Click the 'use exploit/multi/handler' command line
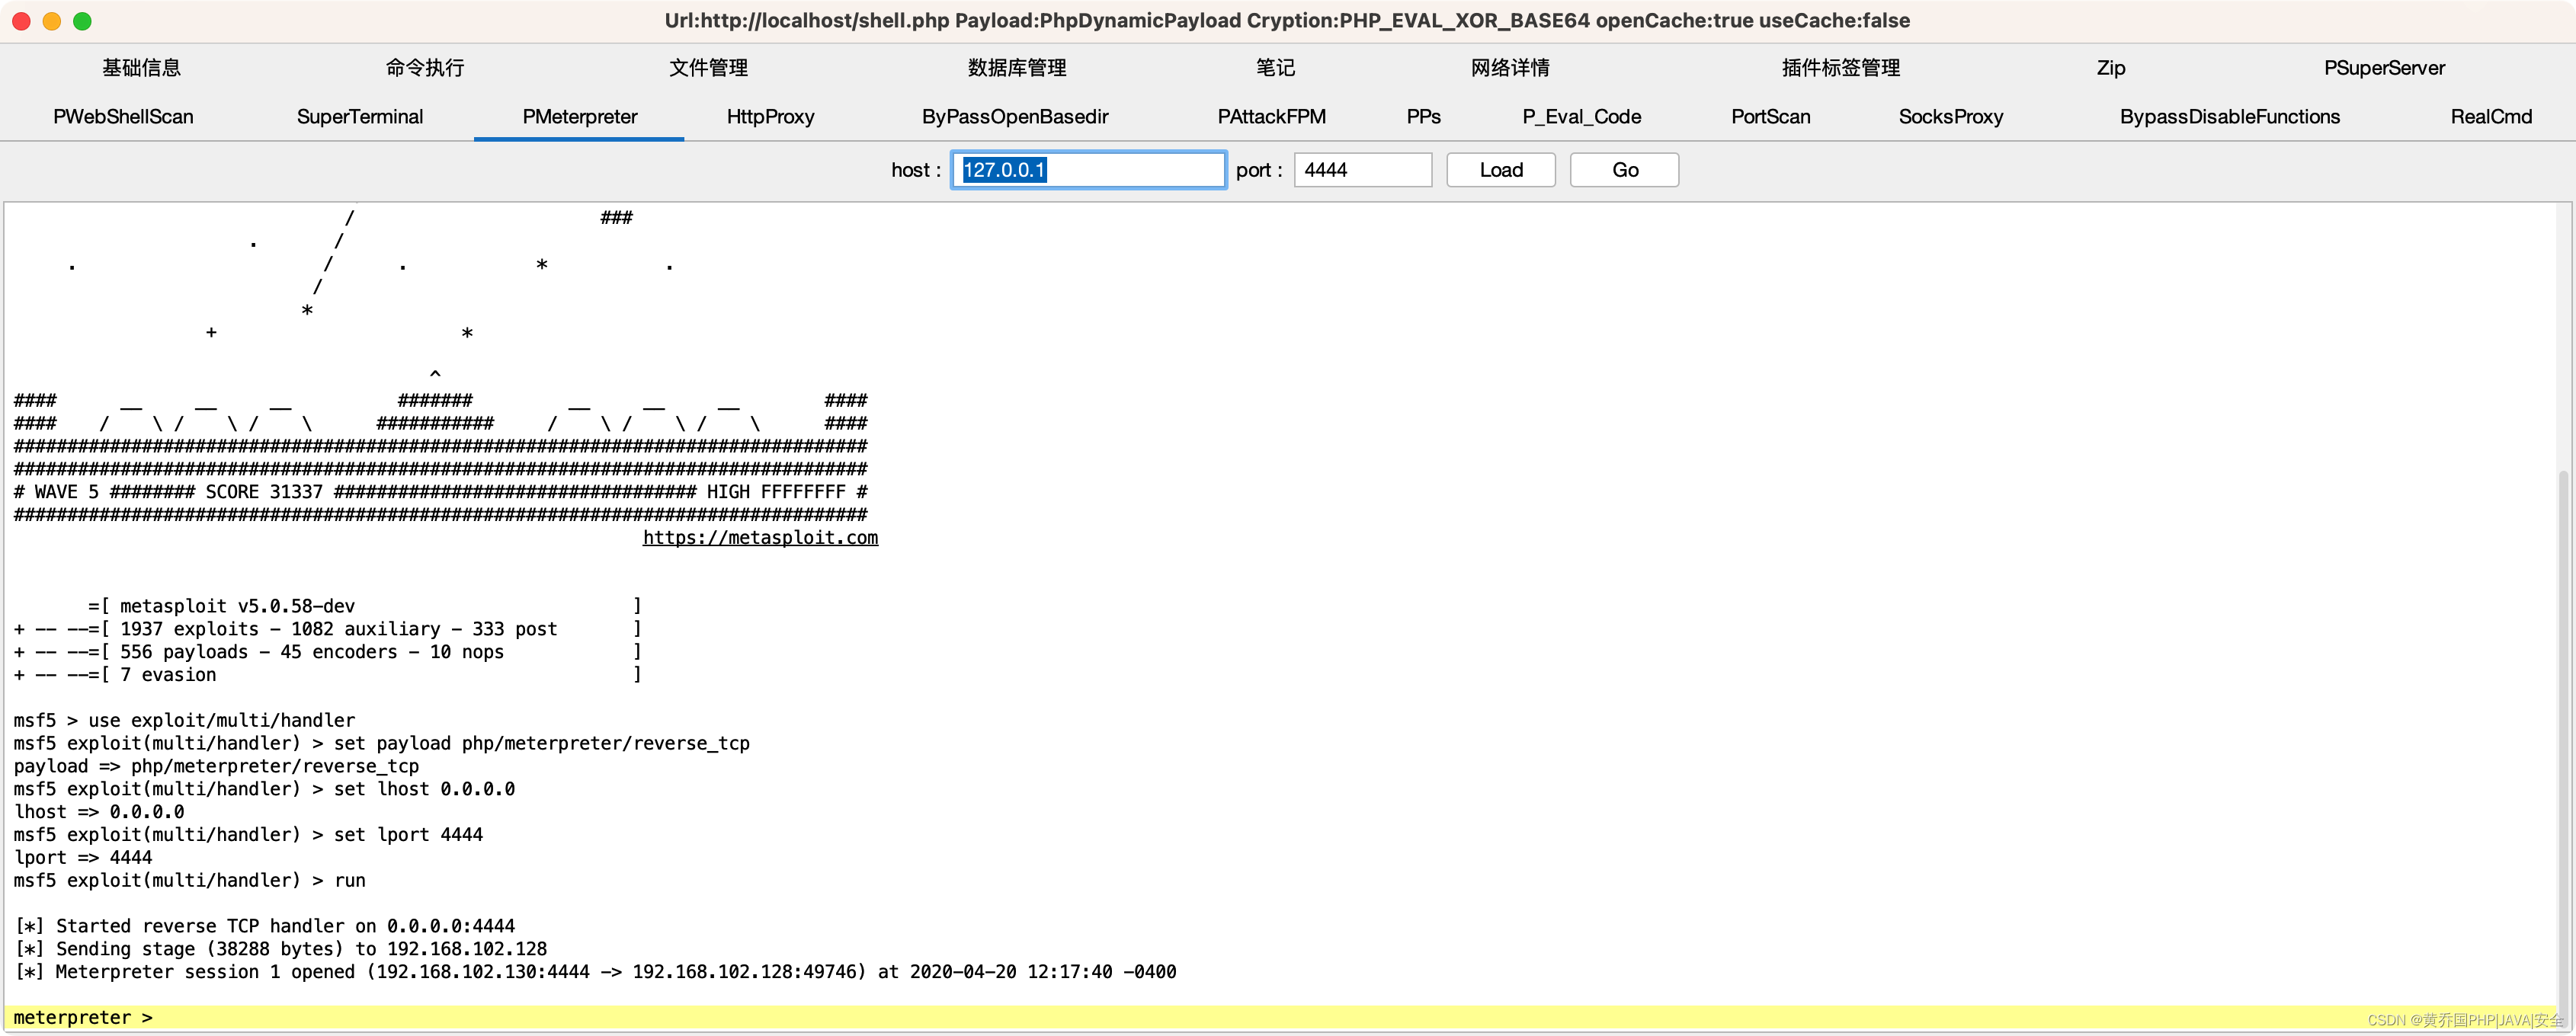Screen dimensions: 2576x1036 pos(184,721)
